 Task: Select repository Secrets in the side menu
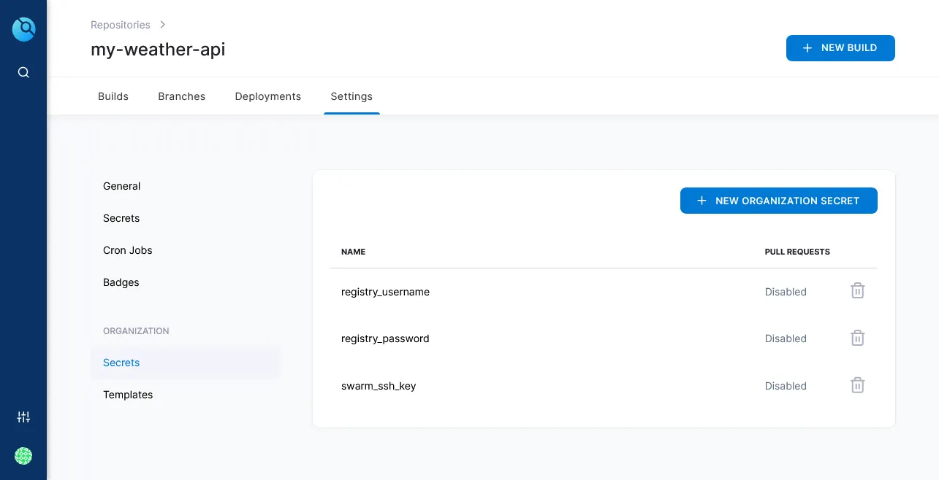[121, 218]
